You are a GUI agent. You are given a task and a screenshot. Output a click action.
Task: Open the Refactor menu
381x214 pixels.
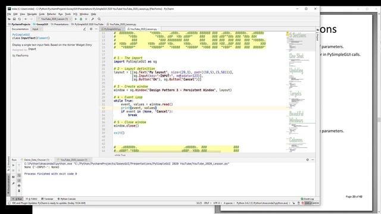click(52, 14)
